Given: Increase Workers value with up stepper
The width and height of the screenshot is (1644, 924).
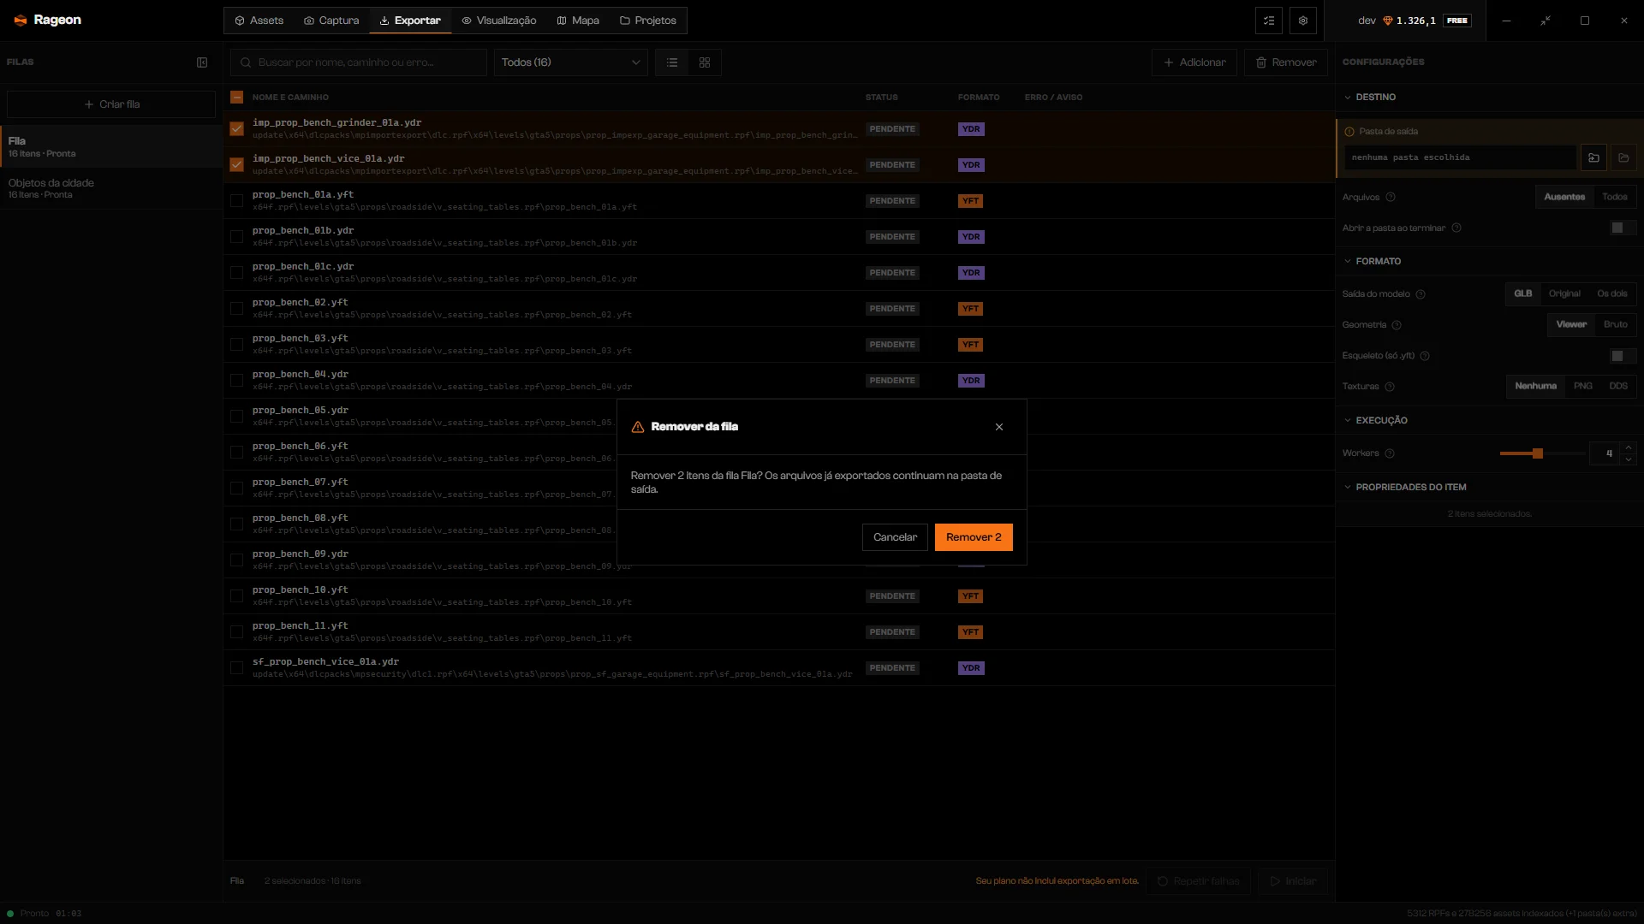Looking at the screenshot, I should pyautogui.click(x=1629, y=447).
